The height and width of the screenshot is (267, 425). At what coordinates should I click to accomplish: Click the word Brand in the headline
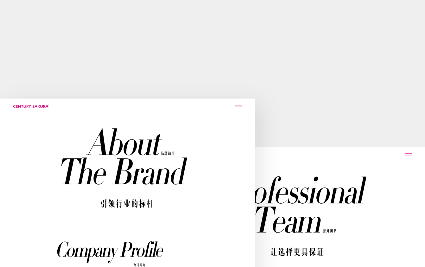coord(150,171)
